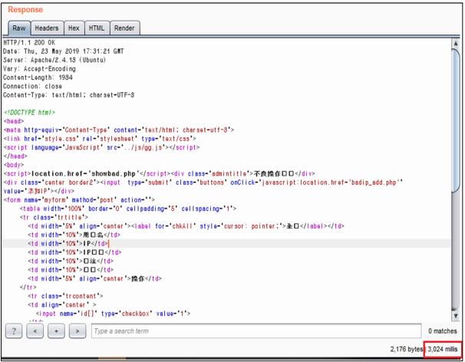Open the Hex tab

(x=74, y=28)
